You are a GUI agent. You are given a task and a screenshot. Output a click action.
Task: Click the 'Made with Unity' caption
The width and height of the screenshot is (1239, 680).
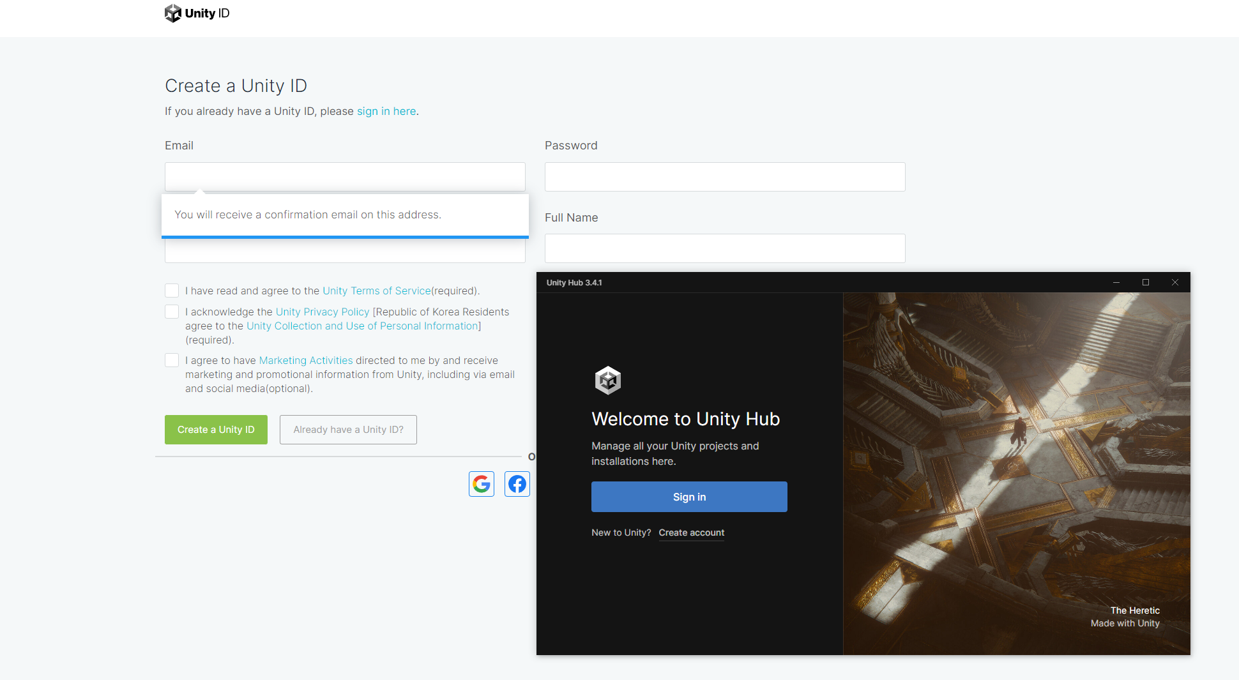pos(1125,623)
